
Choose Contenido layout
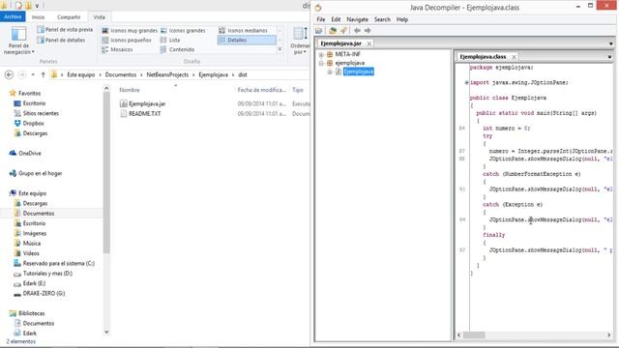[x=177, y=49]
